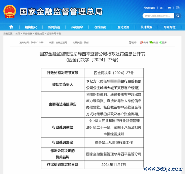The image size is (185, 174).
Task: Click the subtitle (四金罚决字〔2024〕27号)
Action: tap(92, 60)
